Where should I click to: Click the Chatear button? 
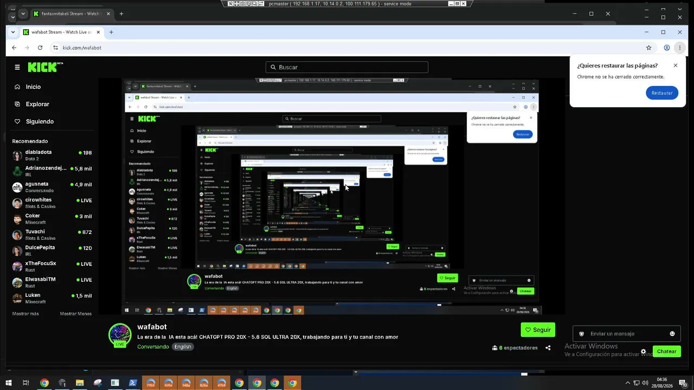pos(666,351)
